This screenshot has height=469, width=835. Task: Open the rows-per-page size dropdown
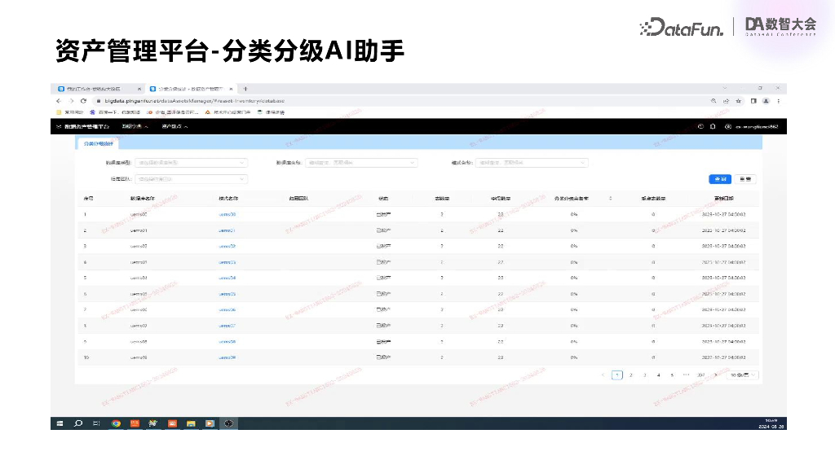[x=742, y=375]
